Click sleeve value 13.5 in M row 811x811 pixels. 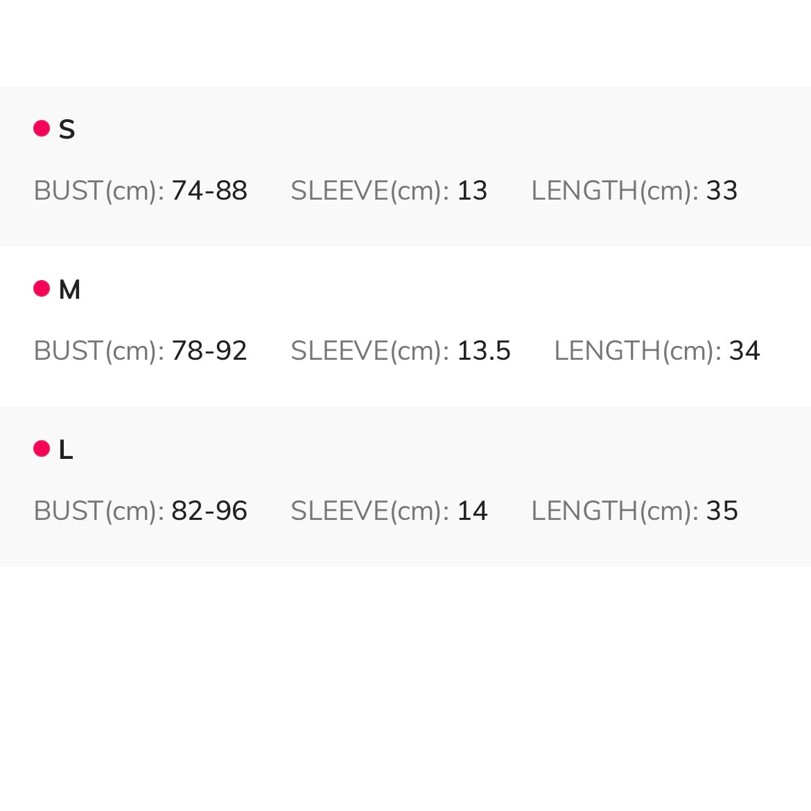tap(483, 351)
